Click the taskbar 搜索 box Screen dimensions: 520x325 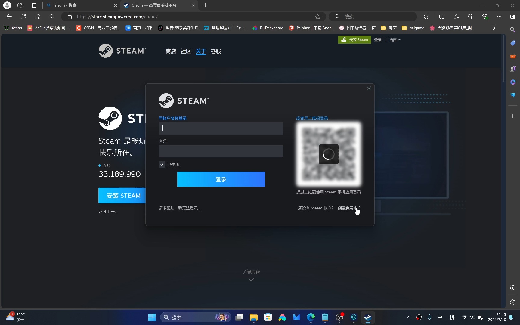196,317
